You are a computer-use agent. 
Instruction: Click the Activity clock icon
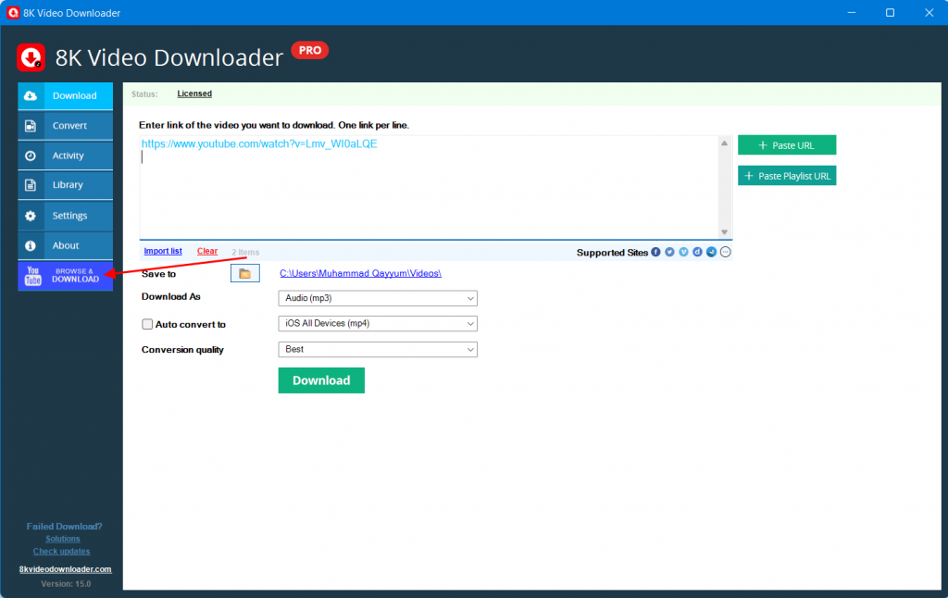coord(31,156)
